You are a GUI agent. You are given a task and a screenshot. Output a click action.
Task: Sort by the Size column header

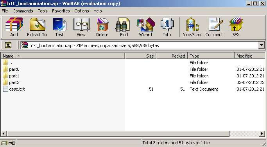point(141,56)
